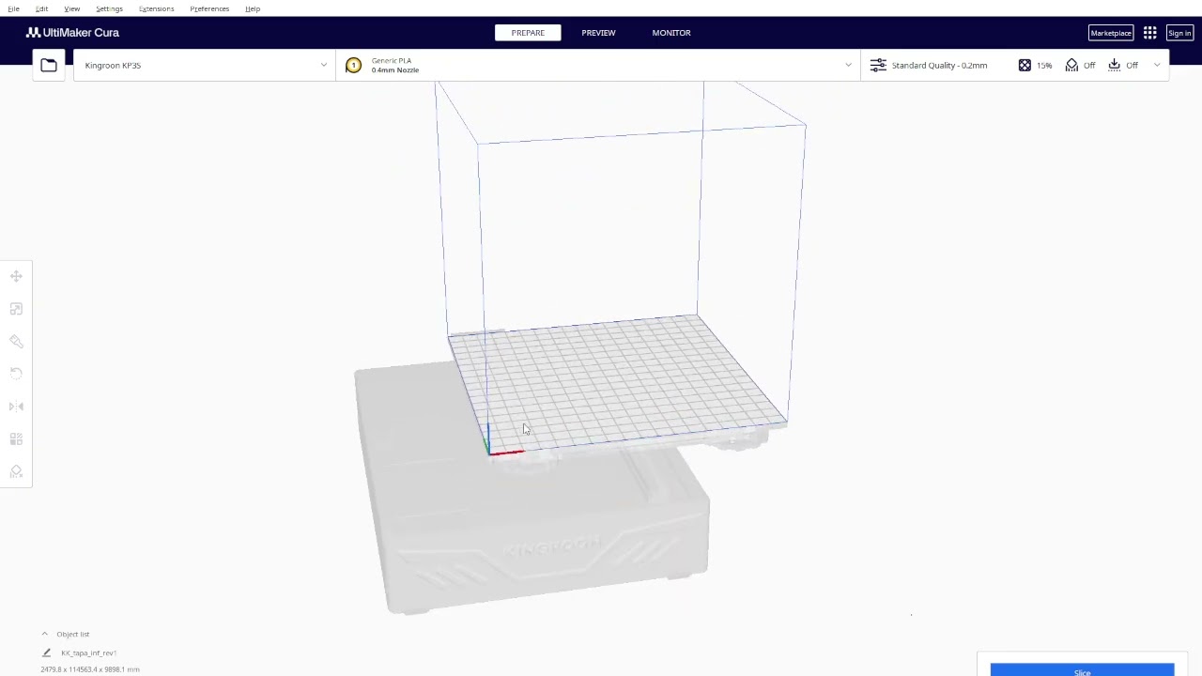Viewport: 1202px width, 676px height.
Task: Click the pencil icon beside KK_tapa_inf_rev1
Action: click(x=46, y=653)
